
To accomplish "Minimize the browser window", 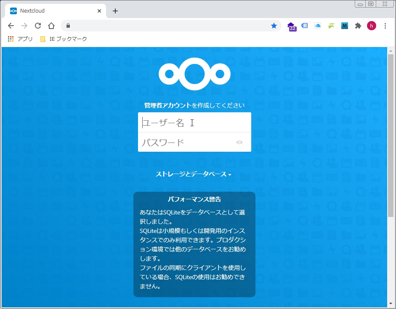I will [360, 4].
